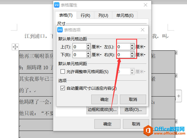
Task: Open 边框和底纹(B)... settings
Action: point(102,110)
